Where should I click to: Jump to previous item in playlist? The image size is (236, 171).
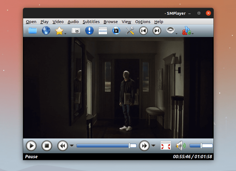(x=143, y=31)
